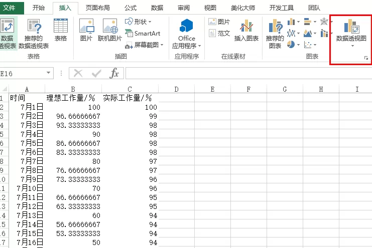
Task: Switch to the 开发工具 developer tab
Action: (x=281, y=8)
